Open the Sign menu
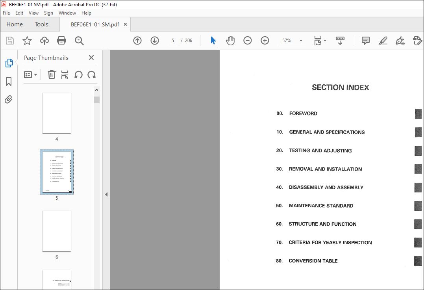 48,13
